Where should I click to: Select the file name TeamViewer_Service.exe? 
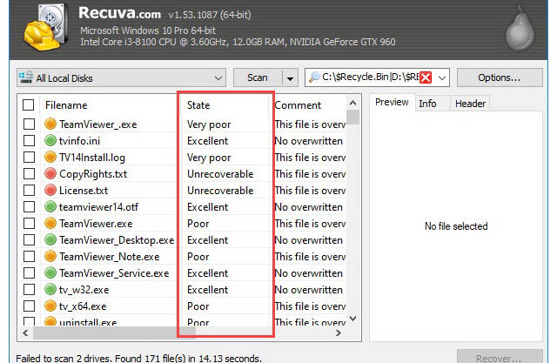tap(114, 273)
